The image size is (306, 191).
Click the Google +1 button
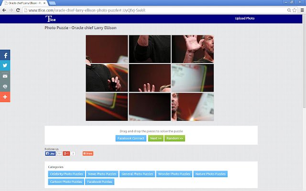point(66,154)
